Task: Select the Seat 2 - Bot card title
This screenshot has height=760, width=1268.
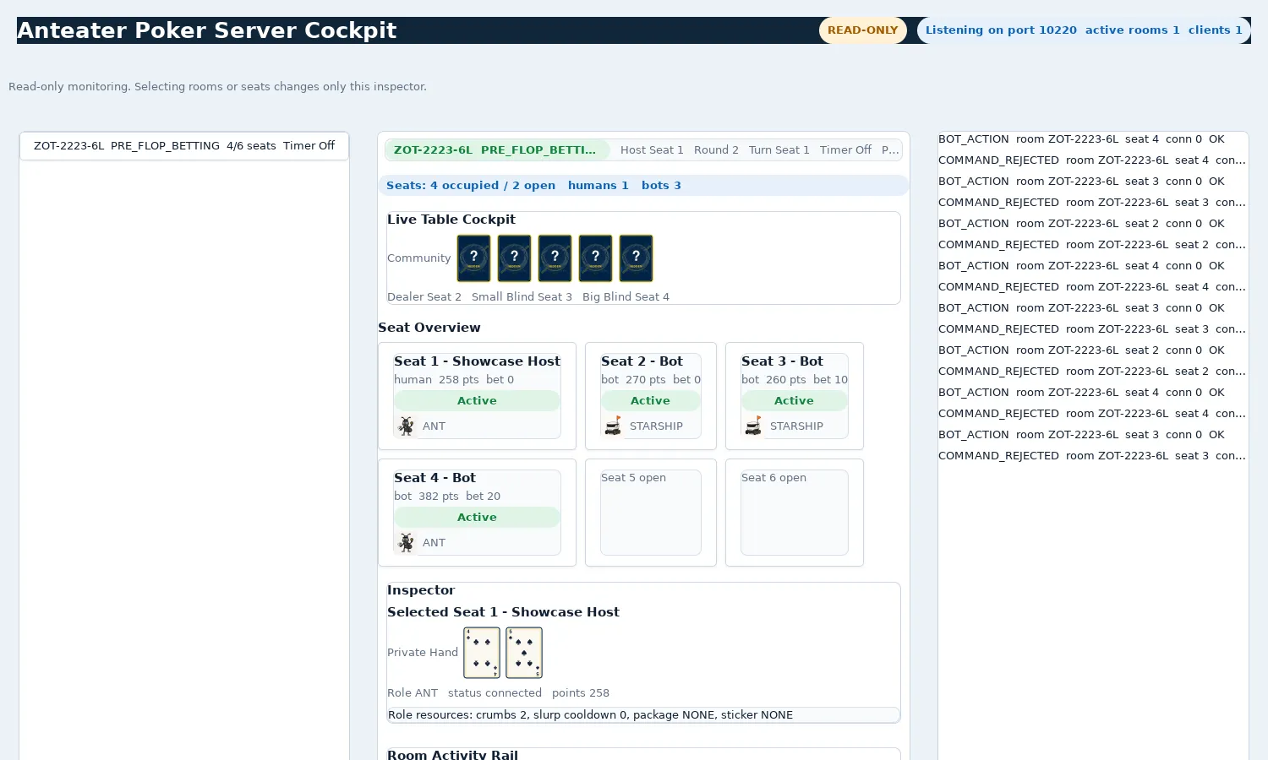Action: point(642,361)
